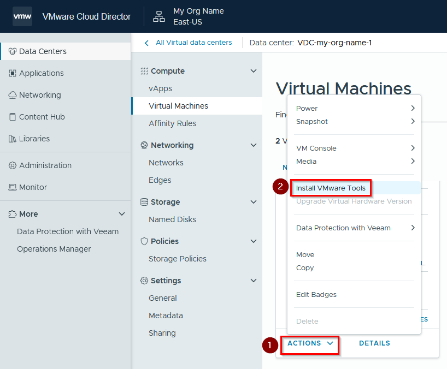Open the Libraries section
The image size is (447, 369).
[65, 139]
